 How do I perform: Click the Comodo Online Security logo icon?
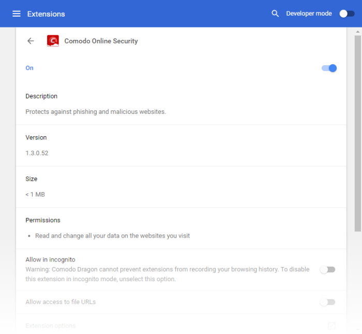pyautogui.click(x=53, y=41)
